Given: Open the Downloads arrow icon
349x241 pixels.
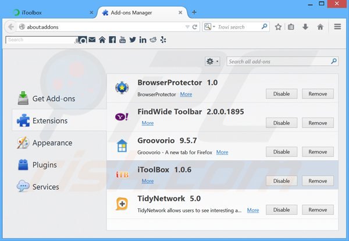Looking at the screenshot, I should tap(305, 27).
